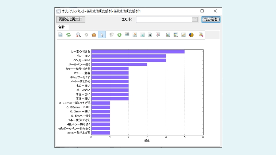This screenshot has height=155, width=276.
Task: Click the black letter A text icon
Action: (x=150, y=35)
